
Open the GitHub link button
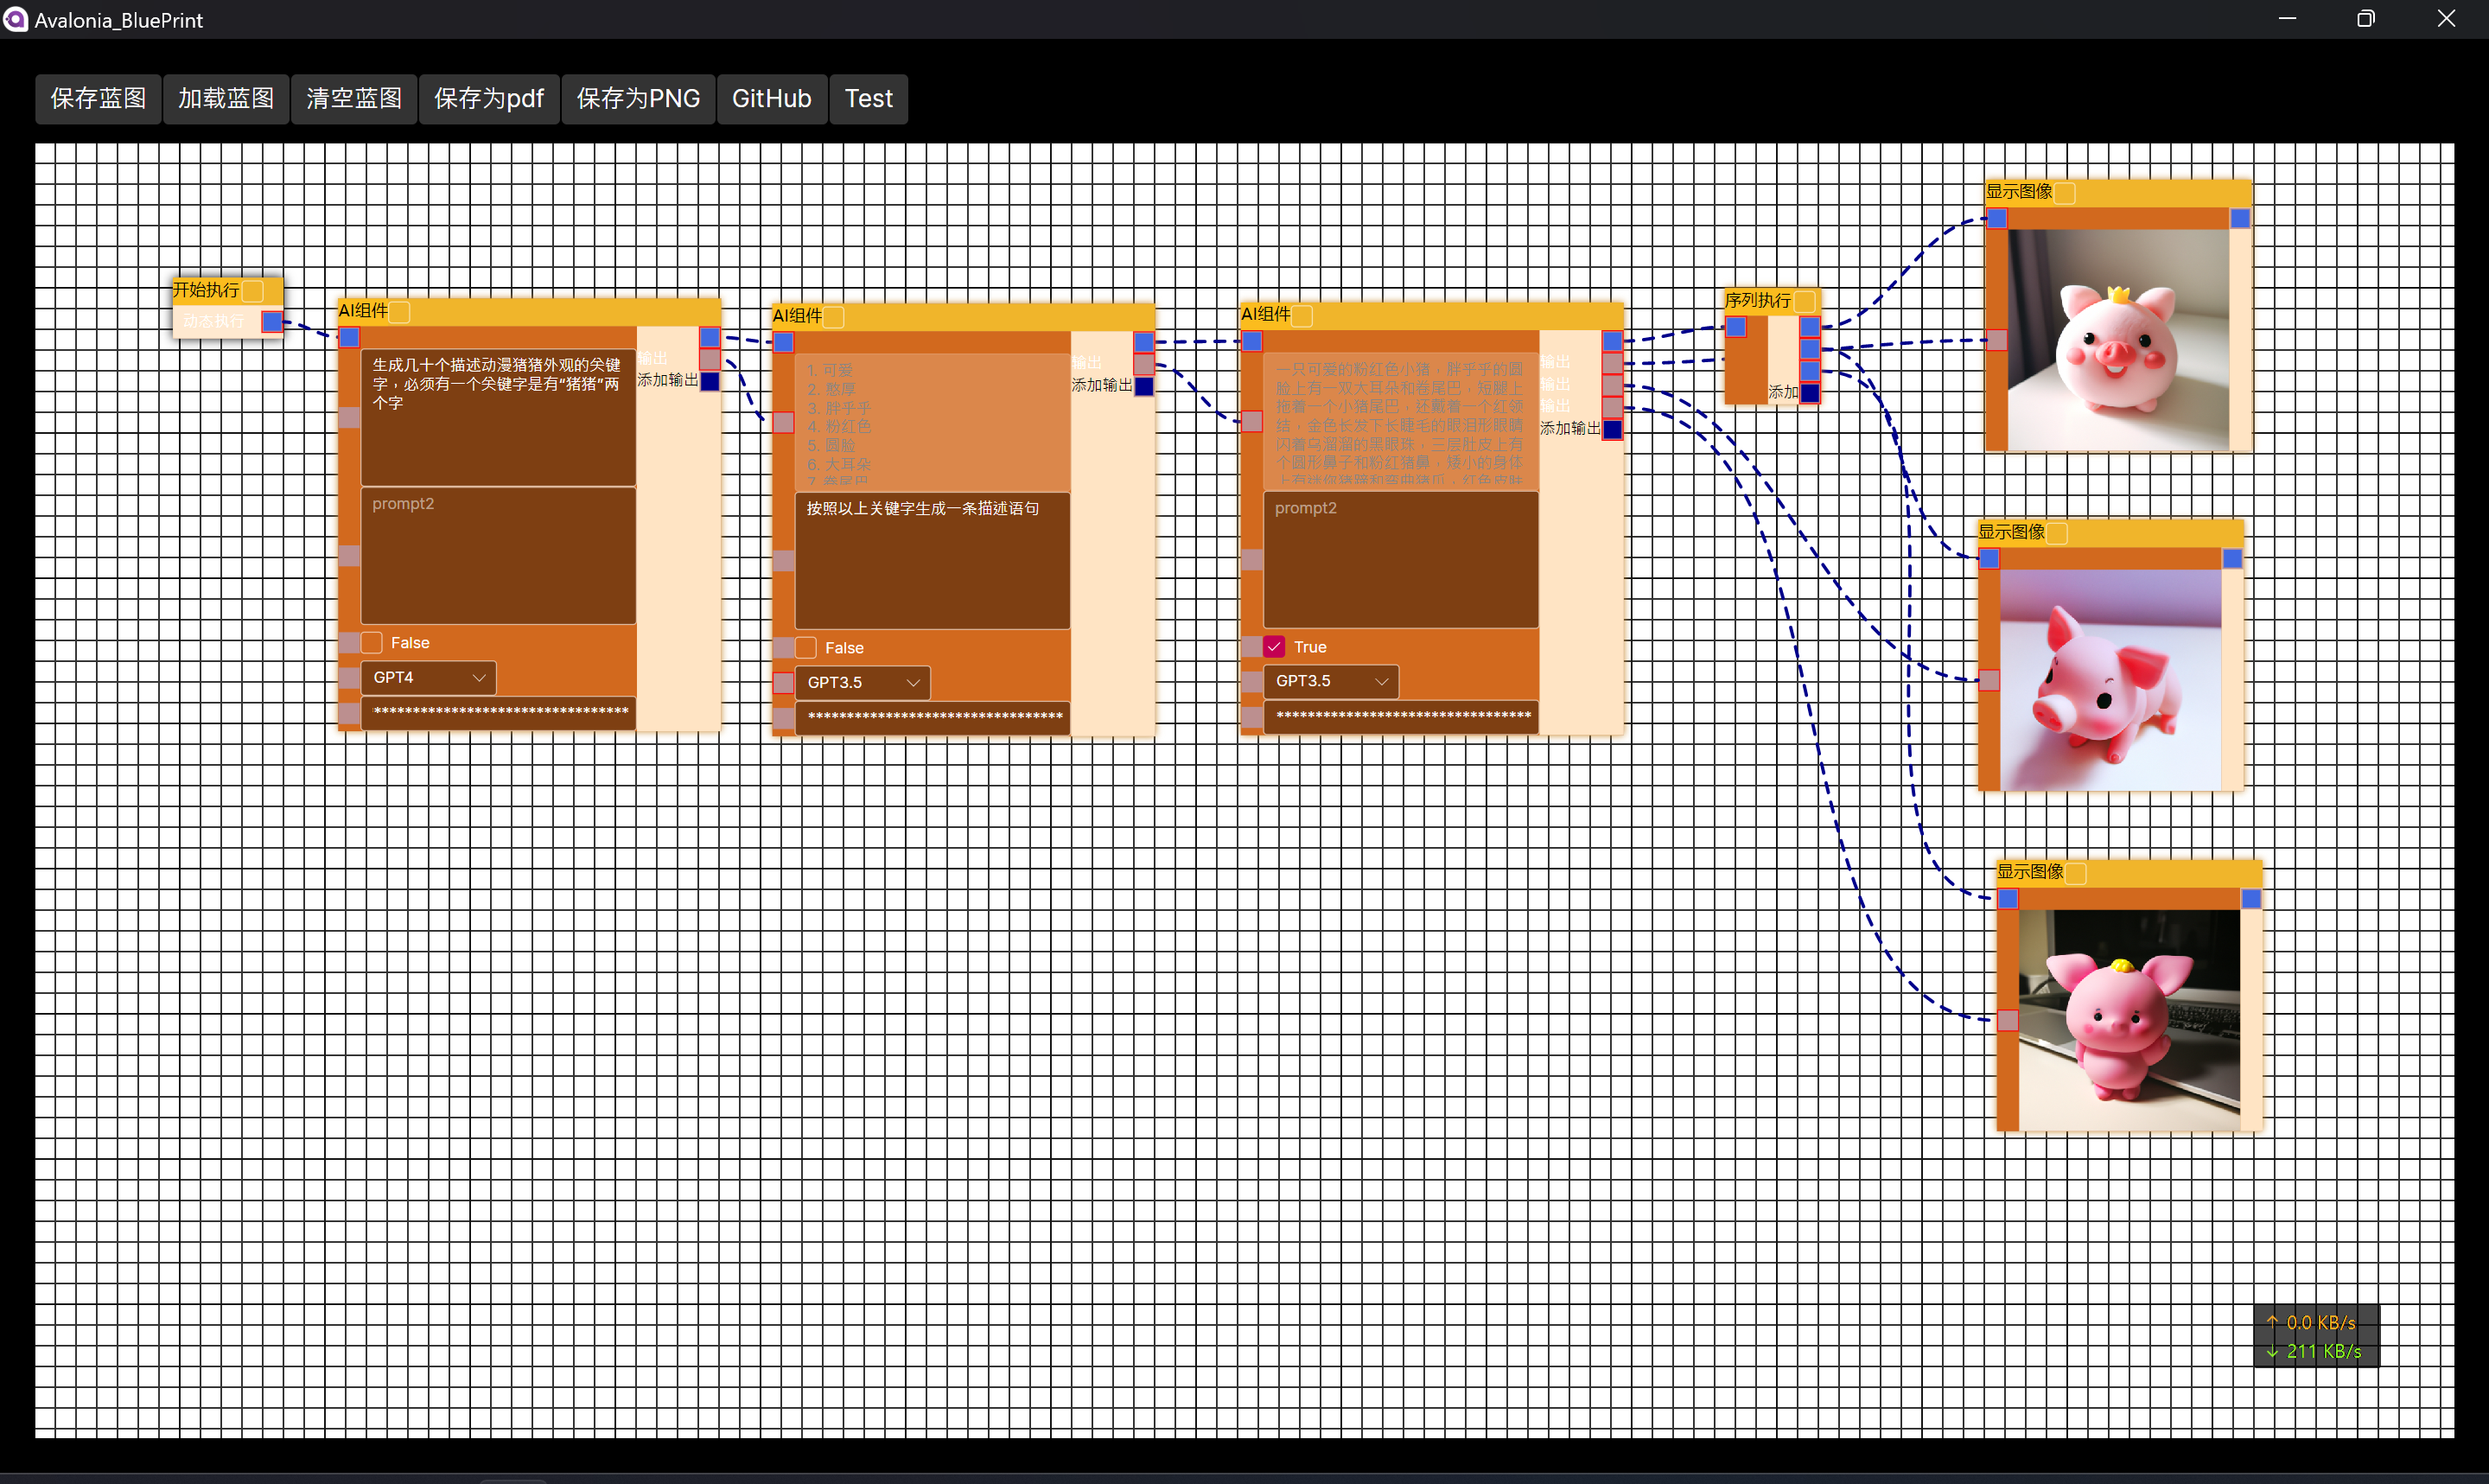click(x=771, y=99)
